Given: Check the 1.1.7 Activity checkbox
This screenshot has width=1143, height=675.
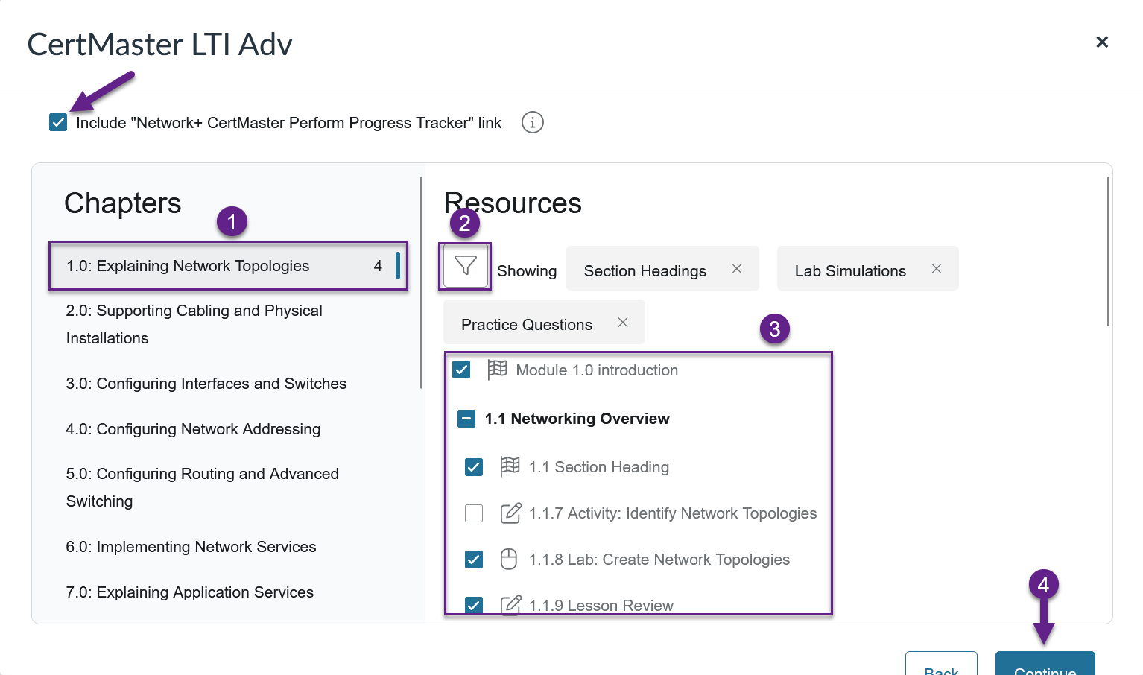Looking at the screenshot, I should (474, 513).
